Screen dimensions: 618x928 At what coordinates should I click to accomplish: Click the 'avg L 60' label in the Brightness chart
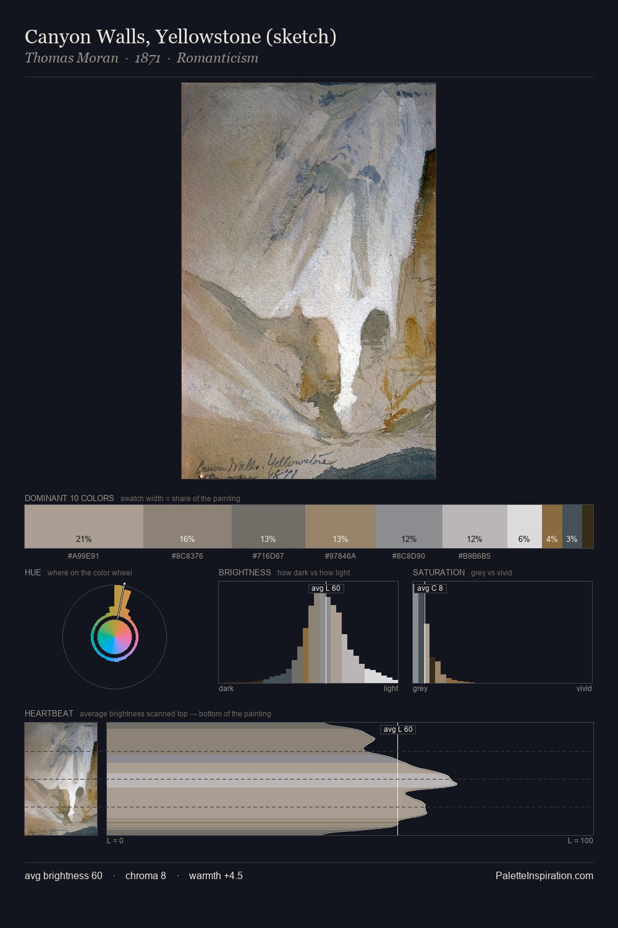pyautogui.click(x=326, y=588)
